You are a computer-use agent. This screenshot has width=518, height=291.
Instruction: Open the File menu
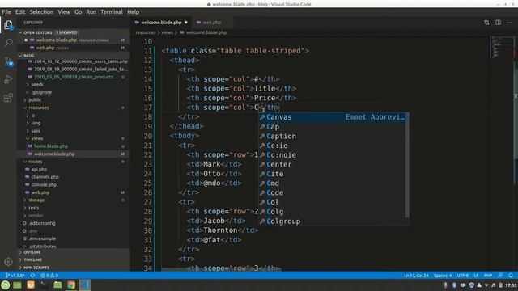(x=6, y=12)
